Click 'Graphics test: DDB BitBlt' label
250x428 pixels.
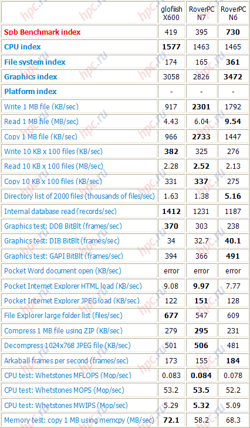[63, 226]
